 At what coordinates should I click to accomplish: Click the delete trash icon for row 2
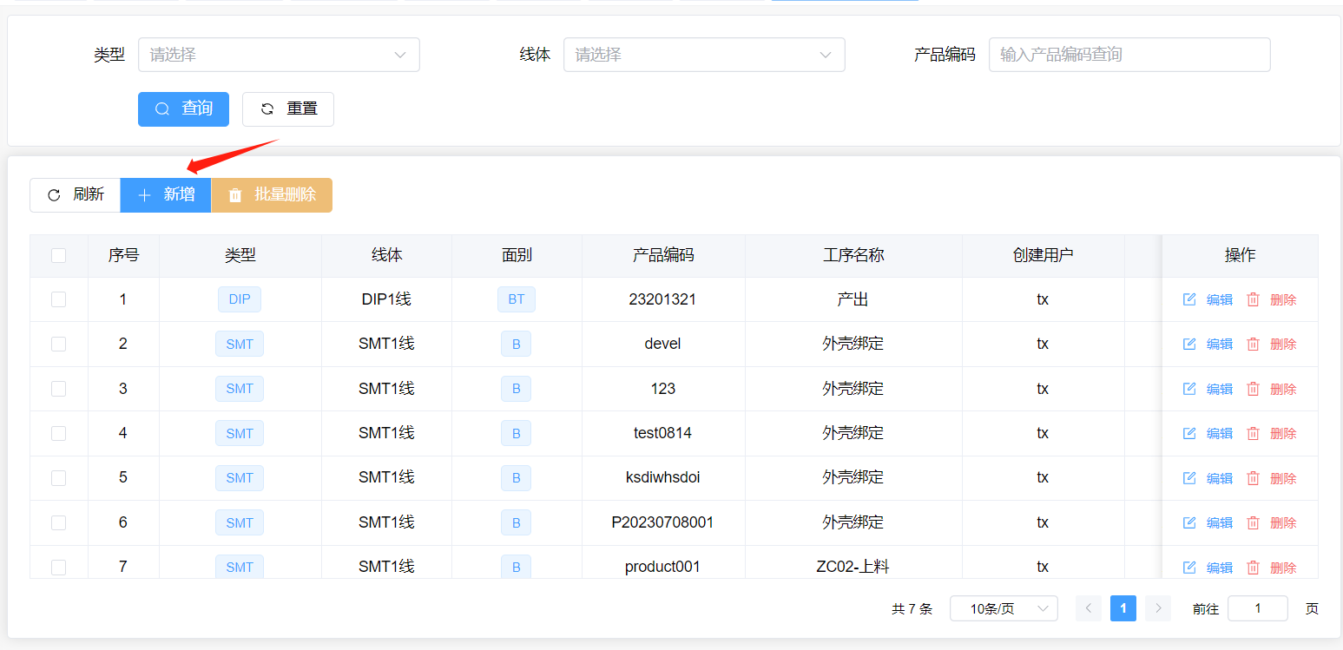tap(1253, 345)
